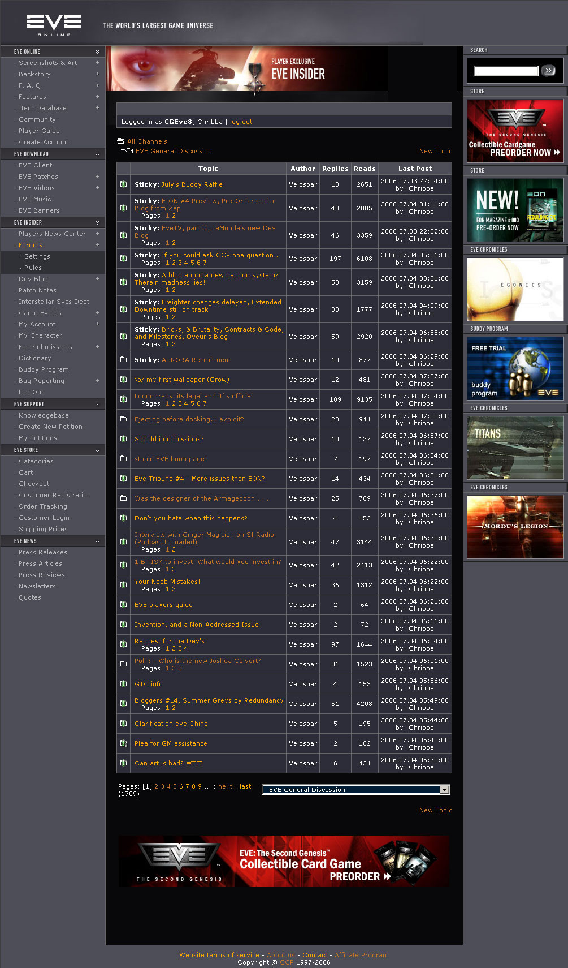Open page 7 of the Logon traps topic
Image resolution: width=568 pixels, height=968 pixels.
(x=205, y=403)
